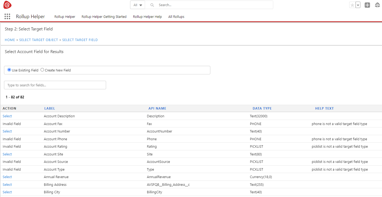
Task: Sort by the HELP TEXT column header
Action: (x=324, y=108)
